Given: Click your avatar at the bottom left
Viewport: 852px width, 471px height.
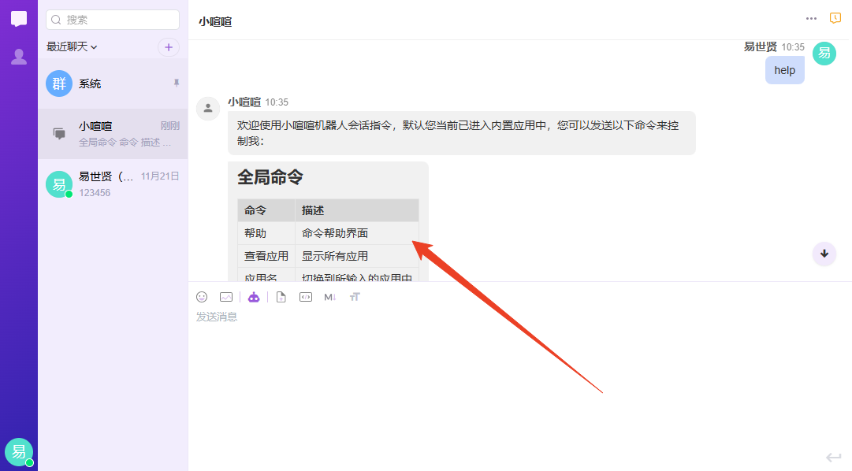Looking at the screenshot, I should 18,451.
